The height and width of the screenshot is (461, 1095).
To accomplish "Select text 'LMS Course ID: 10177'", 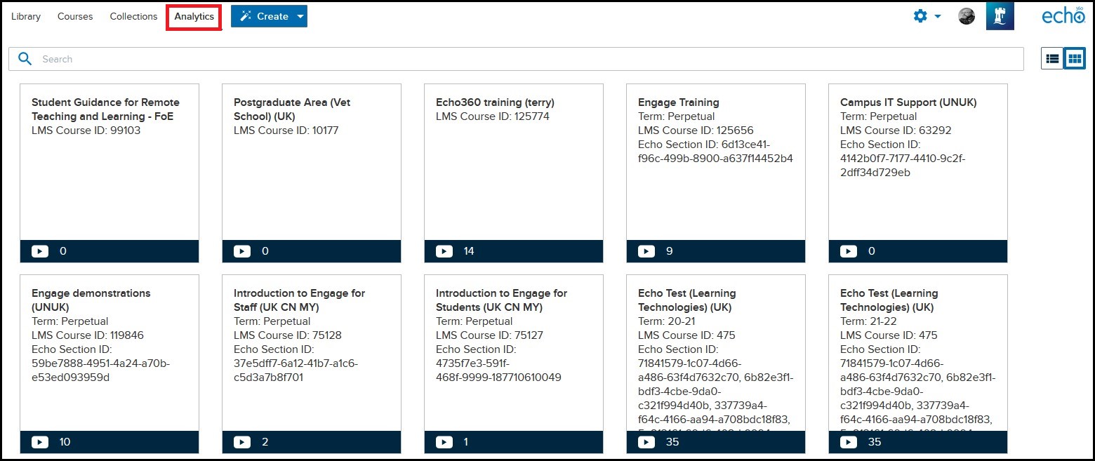I will [x=286, y=131].
